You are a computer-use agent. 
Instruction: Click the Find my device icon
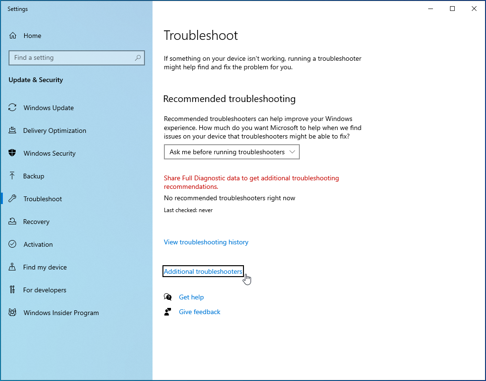click(x=12, y=267)
